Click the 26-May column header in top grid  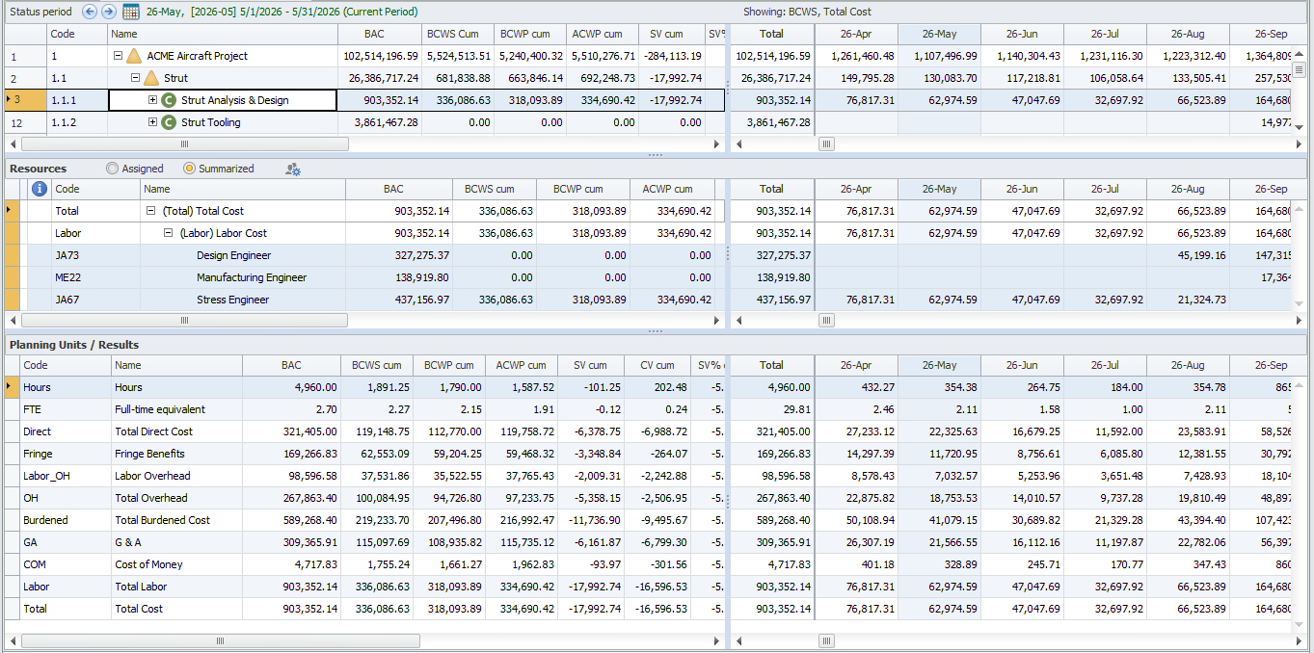click(x=939, y=34)
